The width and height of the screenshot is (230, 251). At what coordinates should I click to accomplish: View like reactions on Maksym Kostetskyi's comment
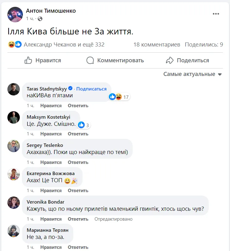click(x=84, y=125)
